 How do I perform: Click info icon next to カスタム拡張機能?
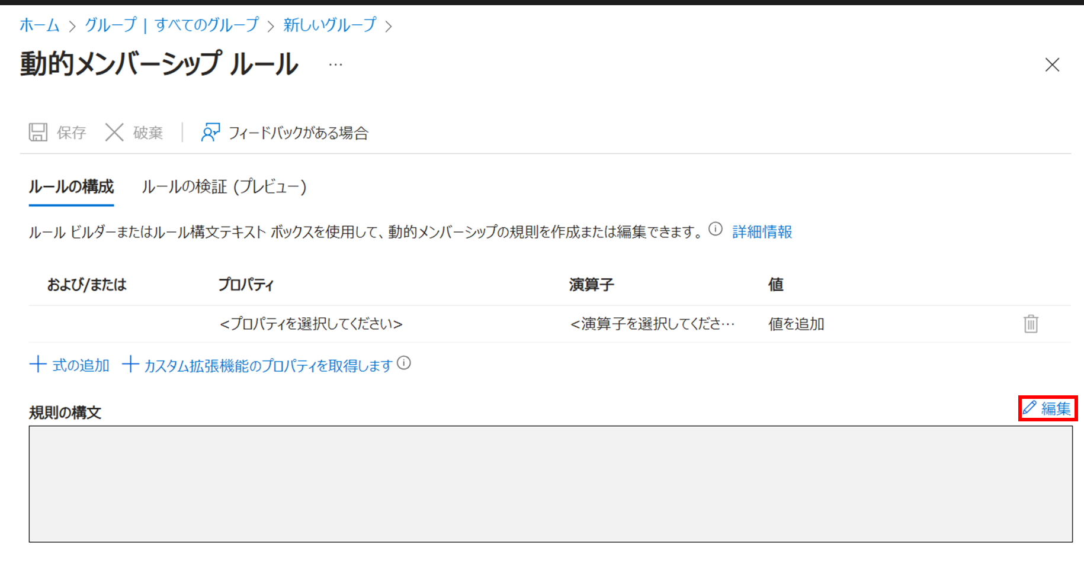(404, 363)
